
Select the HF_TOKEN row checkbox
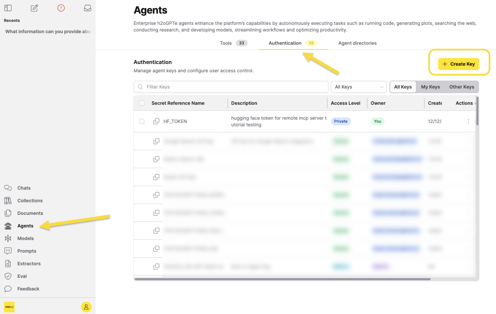click(142, 121)
